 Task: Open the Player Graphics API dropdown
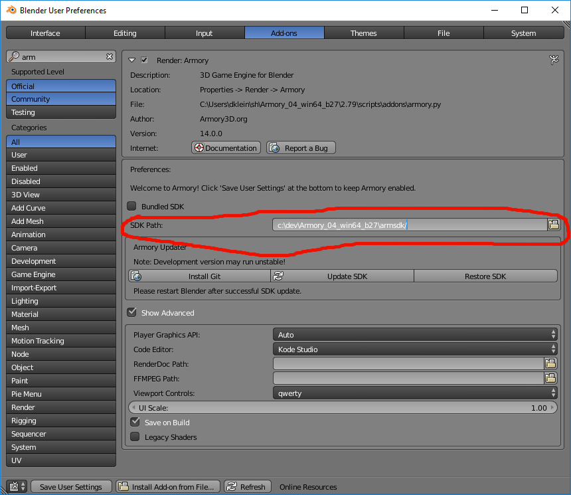coord(415,334)
